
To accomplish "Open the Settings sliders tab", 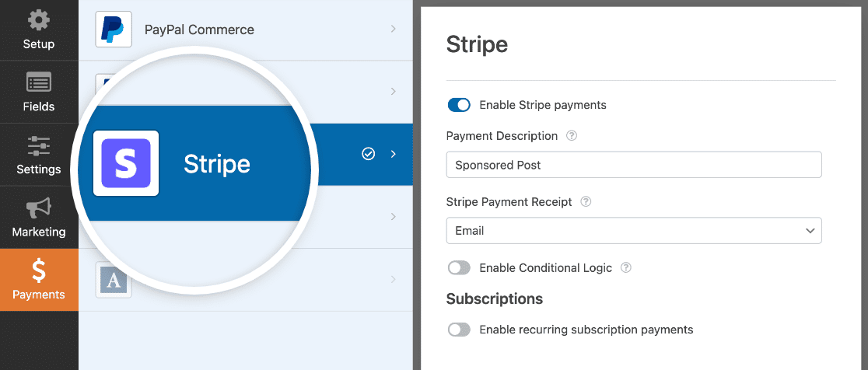I will point(39,155).
